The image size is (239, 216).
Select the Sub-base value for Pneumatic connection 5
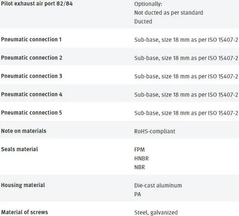click(x=186, y=113)
